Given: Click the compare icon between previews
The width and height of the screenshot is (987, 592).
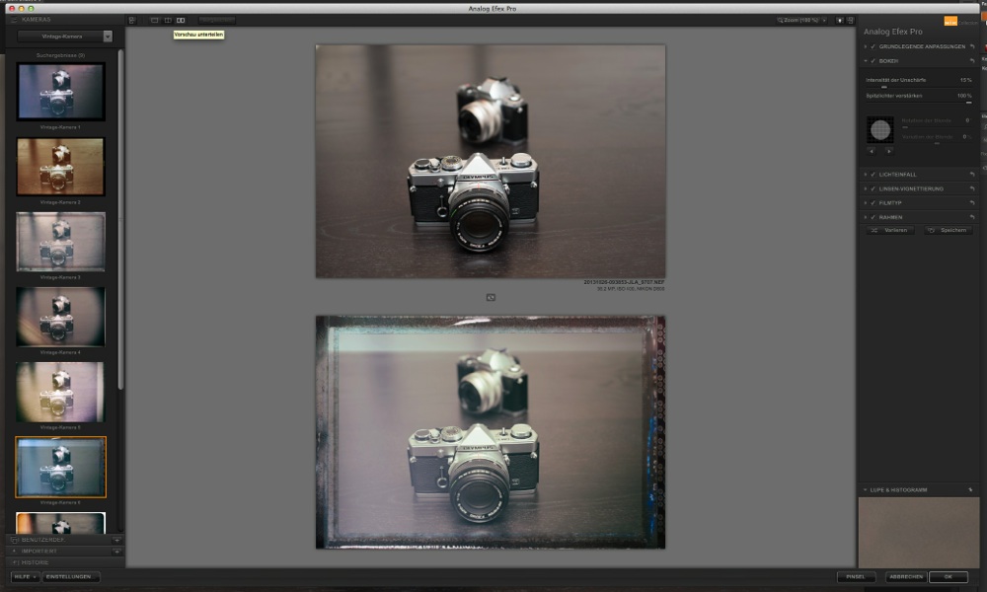Looking at the screenshot, I should coord(491,297).
